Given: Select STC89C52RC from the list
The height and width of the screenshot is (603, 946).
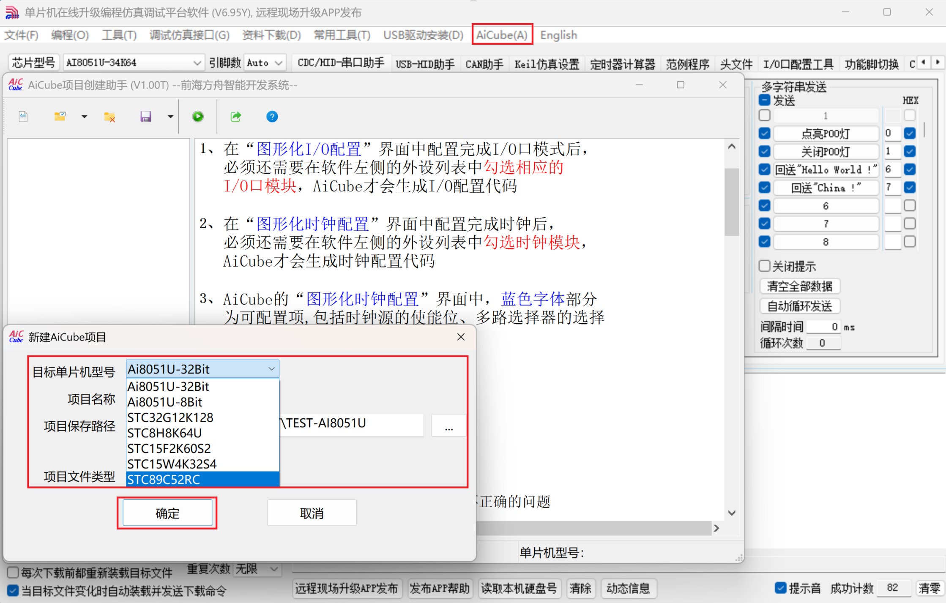Looking at the screenshot, I should pos(203,480).
